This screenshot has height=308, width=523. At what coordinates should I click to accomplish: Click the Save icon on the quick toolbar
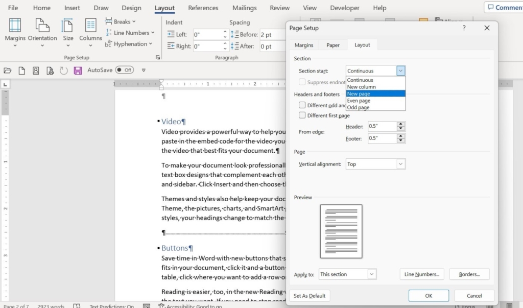77,70
